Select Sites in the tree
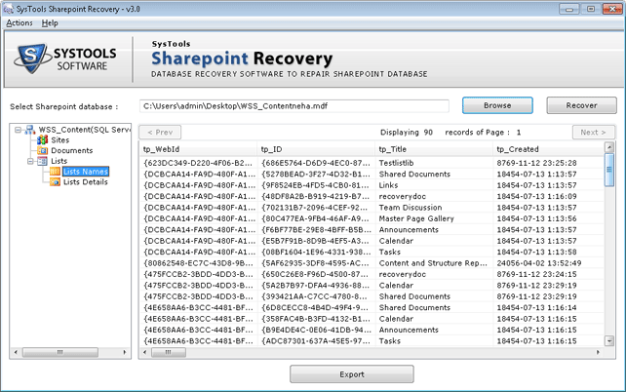 point(60,140)
